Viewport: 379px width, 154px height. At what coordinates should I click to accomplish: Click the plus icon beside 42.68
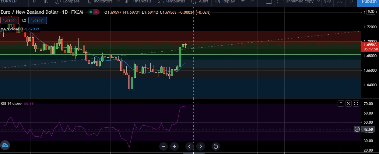tap(357, 129)
